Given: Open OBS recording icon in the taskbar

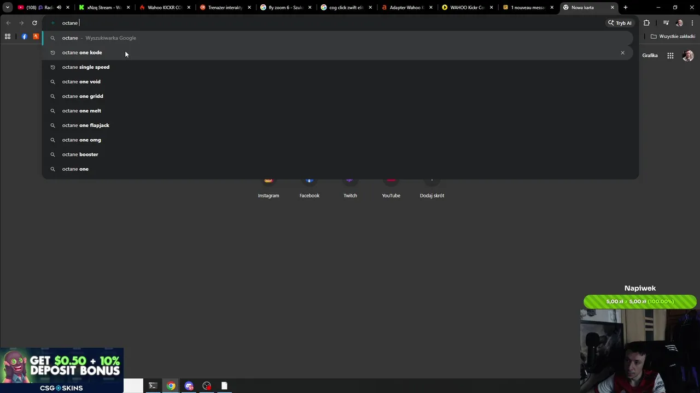Looking at the screenshot, I should 207,386.
